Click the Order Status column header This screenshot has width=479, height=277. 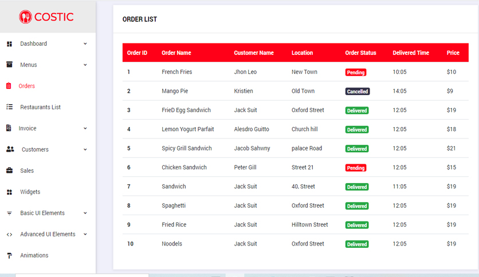(361, 53)
